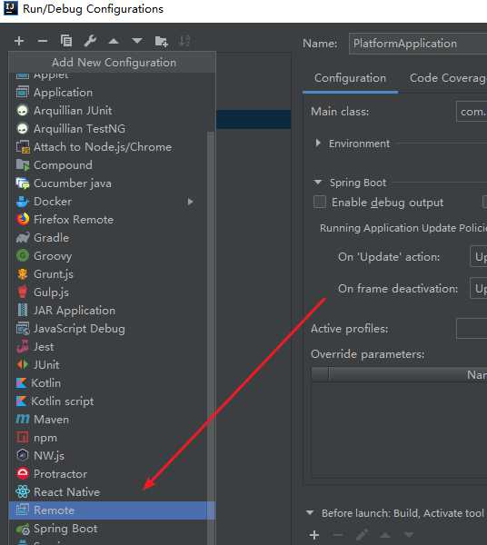Click the create new folder toolbar icon

pyautogui.click(x=161, y=42)
